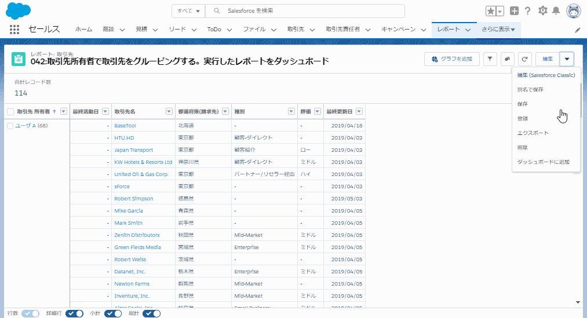Select 登録 menu item
This screenshot has width=587, height=318.
click(546, 119)
